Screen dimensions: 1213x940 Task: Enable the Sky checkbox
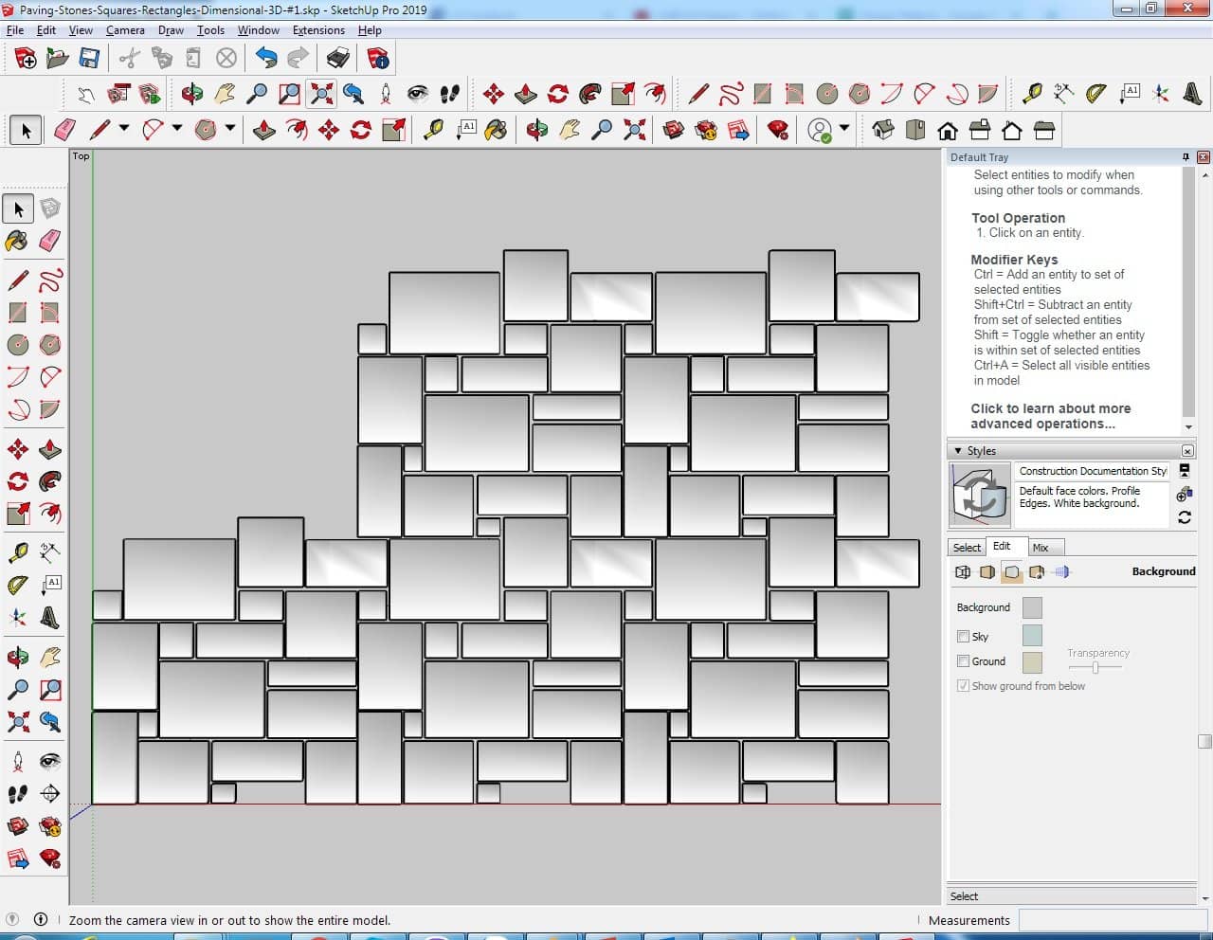(x=963, y=637)
